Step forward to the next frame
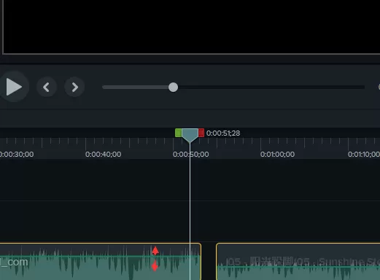380x280 pixels. click(74, 87)
